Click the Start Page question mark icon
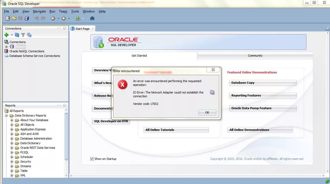The image size is (330, 184). tap(72, 28)
